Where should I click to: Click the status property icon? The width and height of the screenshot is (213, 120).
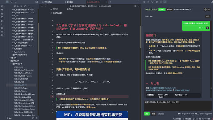point(51,9)
